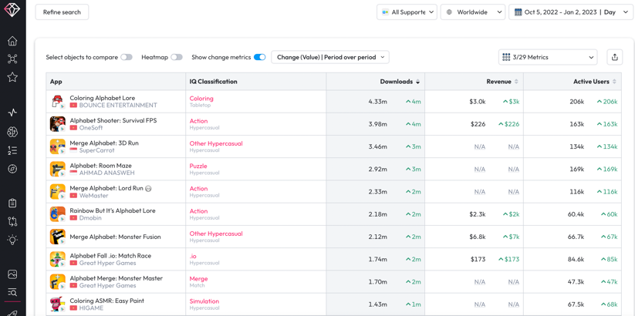Open the 3/29 Metrics dropdown

click(548, 57)
